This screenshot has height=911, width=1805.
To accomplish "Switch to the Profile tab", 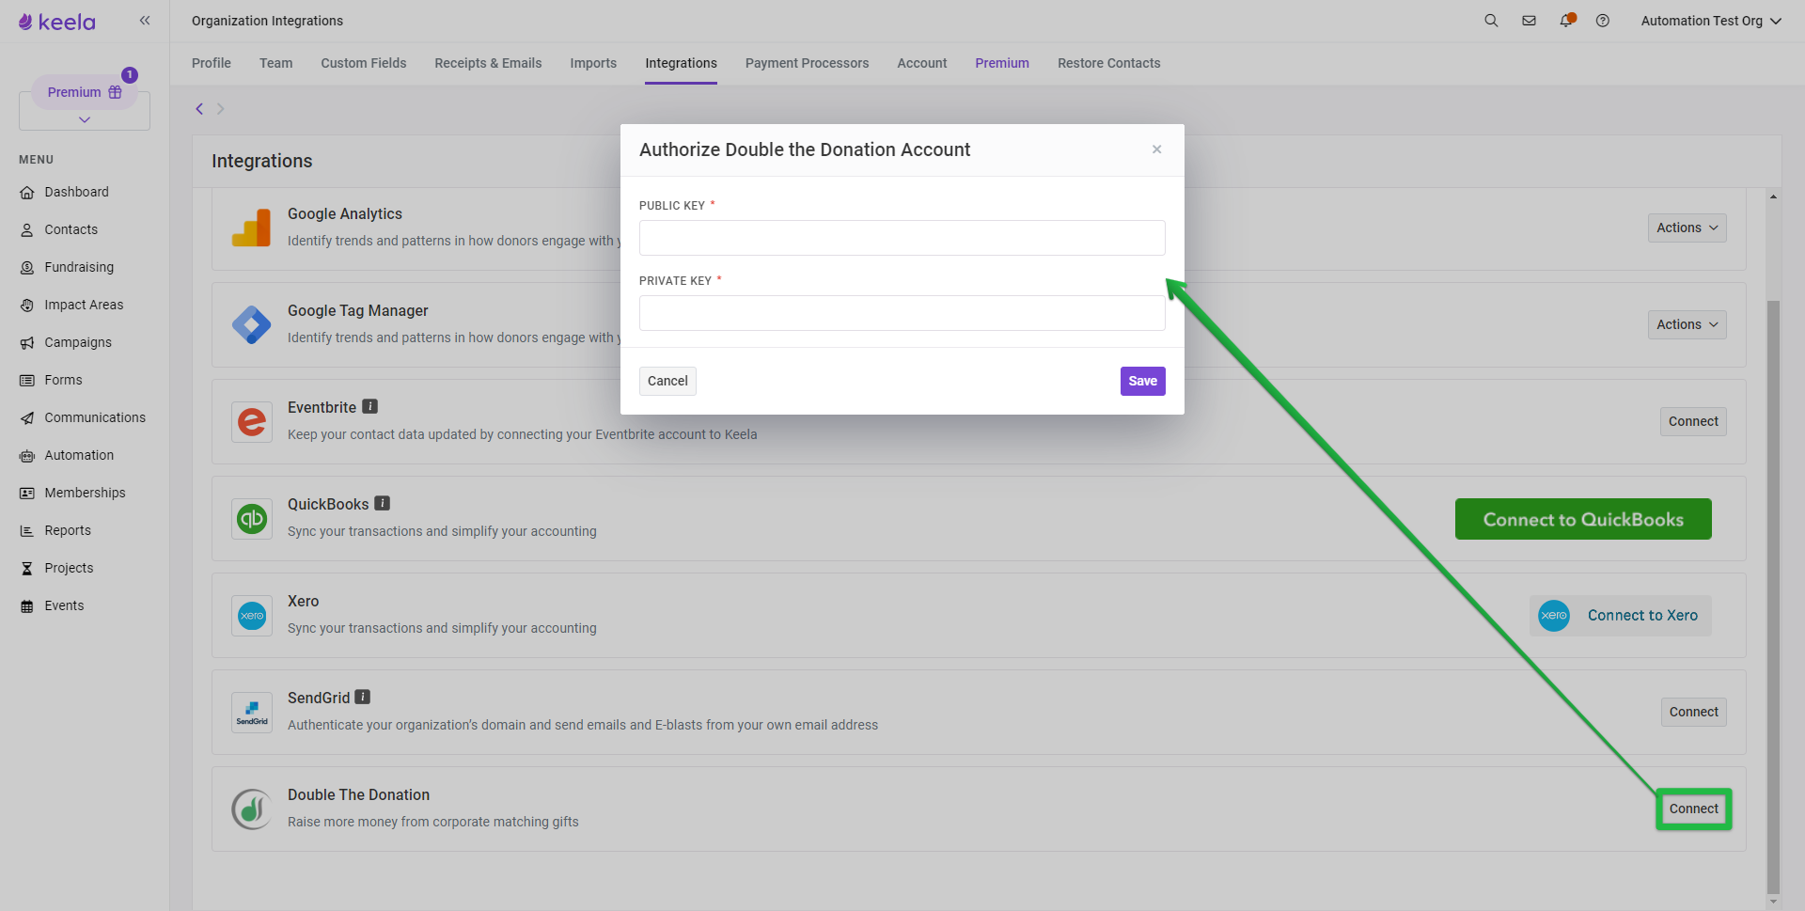I will tap(212, 63).
